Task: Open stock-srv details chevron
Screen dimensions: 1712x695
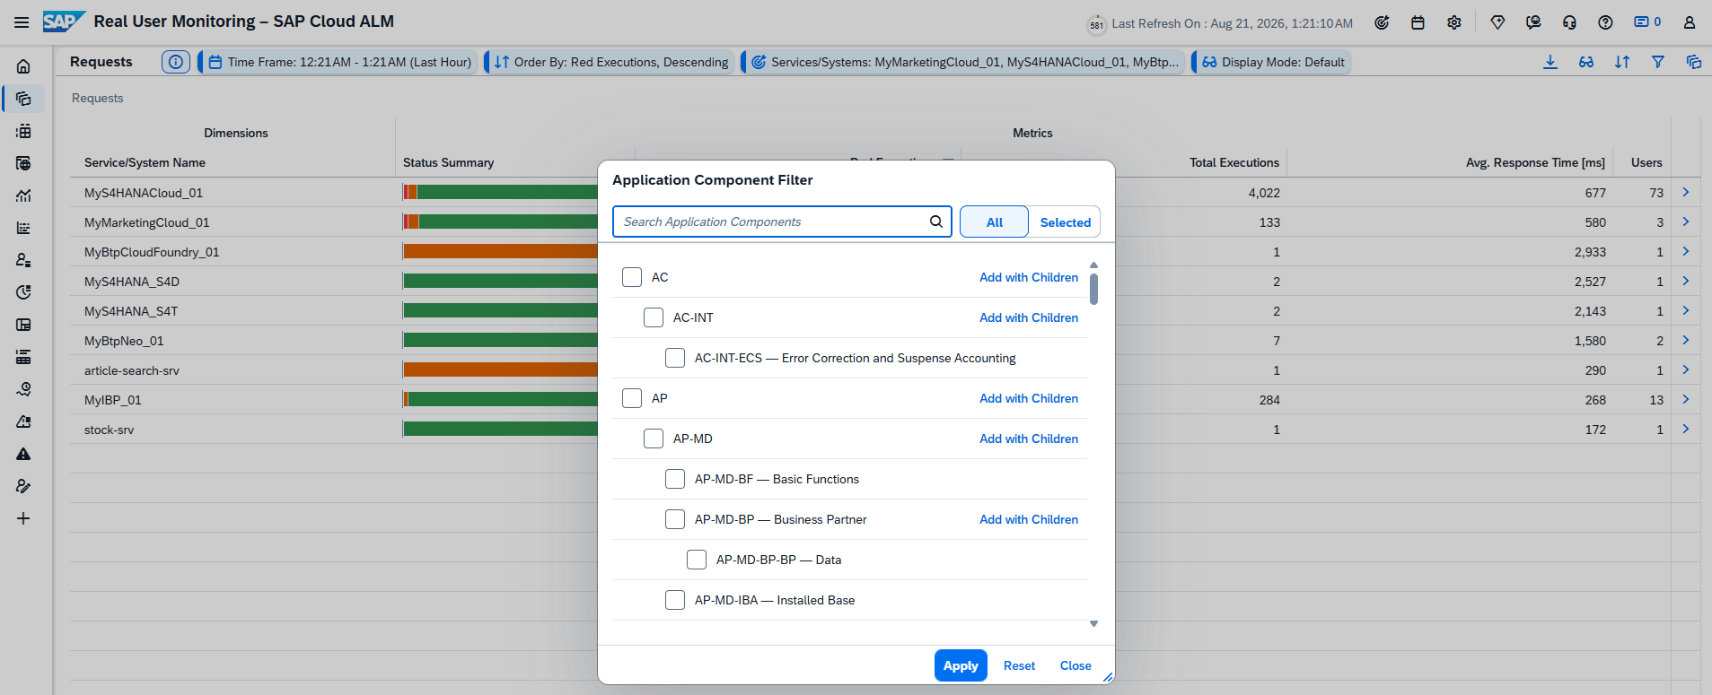Action: tap(1686, 429)
